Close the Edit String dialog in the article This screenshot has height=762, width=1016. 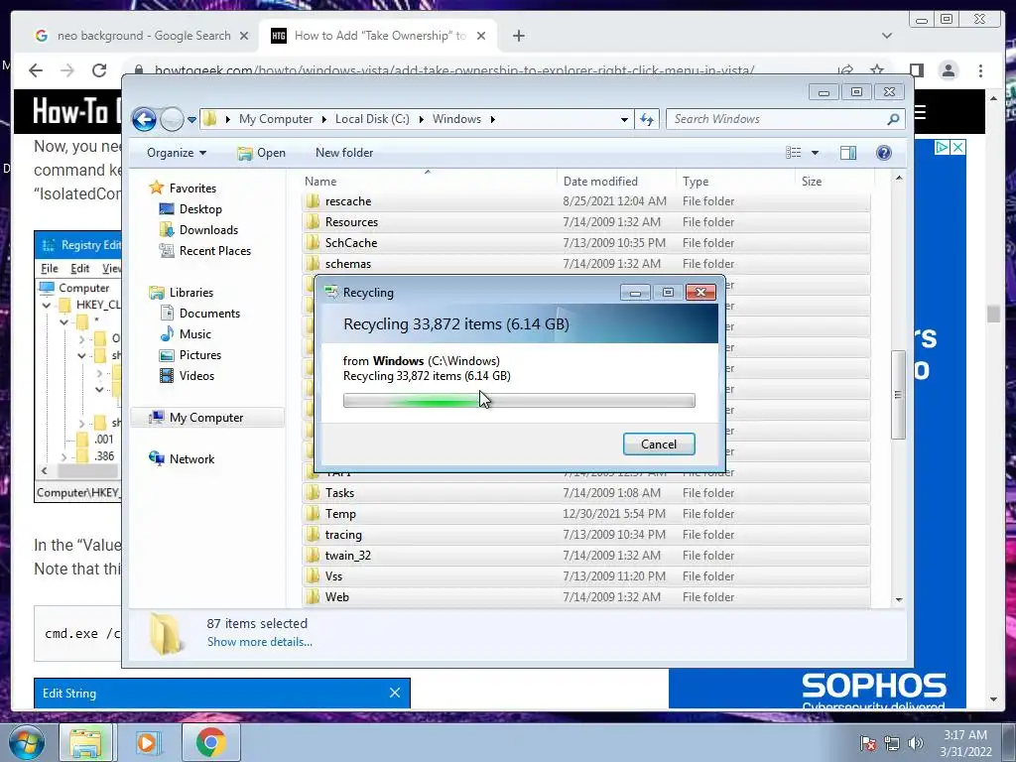pos(395,693)
